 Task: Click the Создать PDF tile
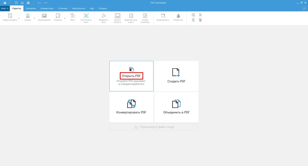tap(176, 76)
